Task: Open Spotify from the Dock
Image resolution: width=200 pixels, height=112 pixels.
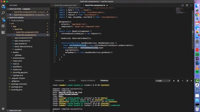Action: (197, 72)
